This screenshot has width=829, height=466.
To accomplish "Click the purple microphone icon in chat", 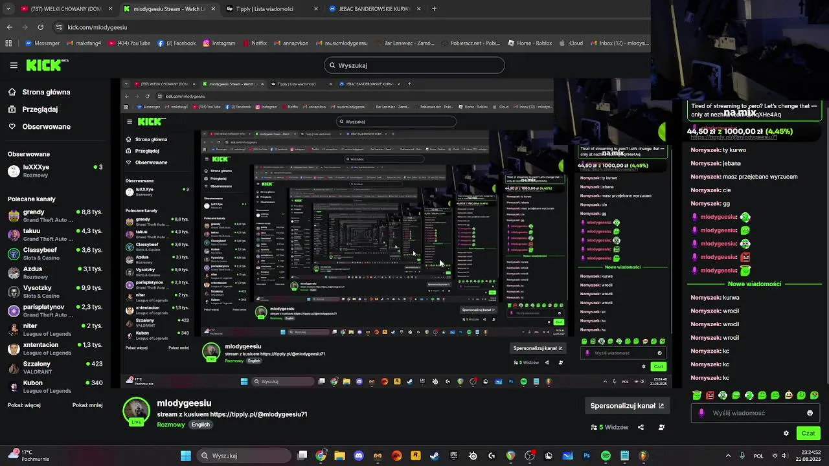I will pyautogui.click(x=701, y=413).
